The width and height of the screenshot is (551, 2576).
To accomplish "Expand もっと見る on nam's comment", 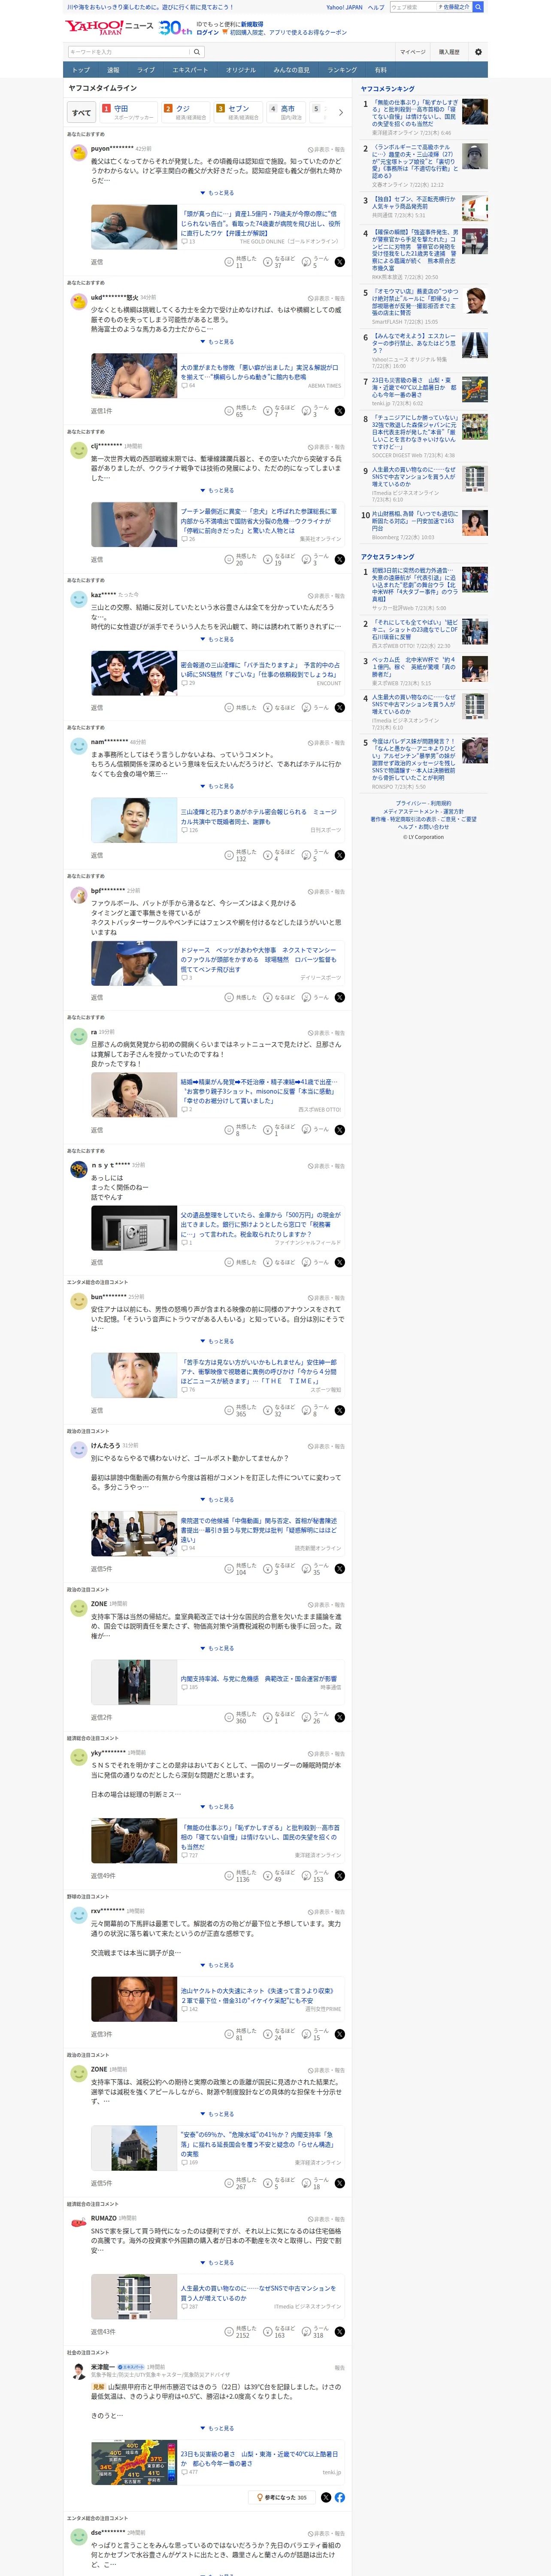I will (x=217, y=786).
